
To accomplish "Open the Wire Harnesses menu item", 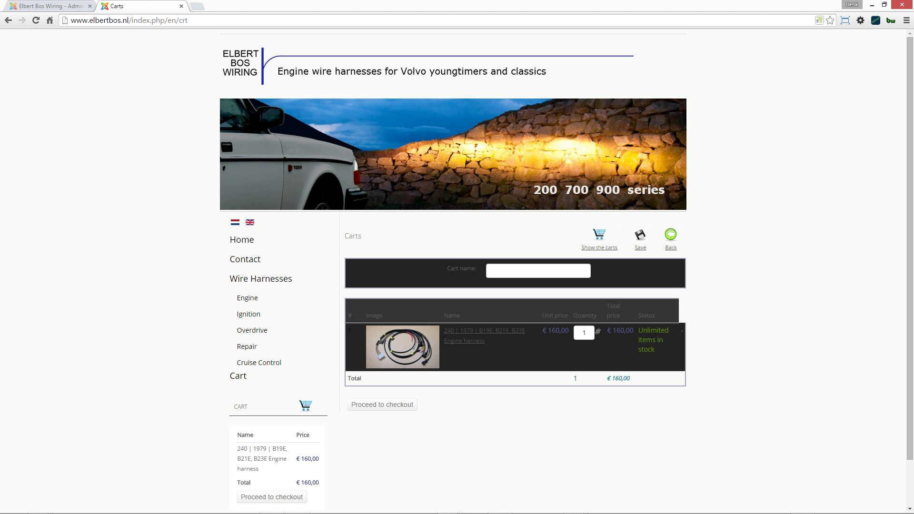I will click(260, 278).
